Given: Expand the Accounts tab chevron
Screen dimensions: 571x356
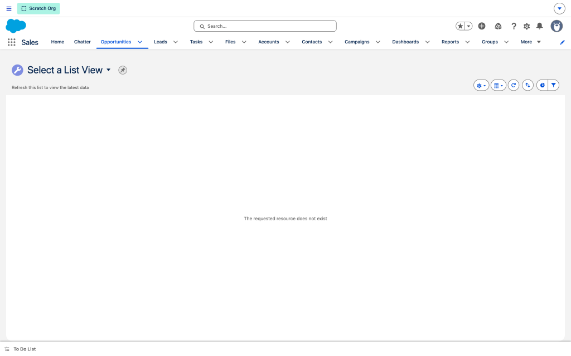Looking at the screenshot, I should [288, 42].
